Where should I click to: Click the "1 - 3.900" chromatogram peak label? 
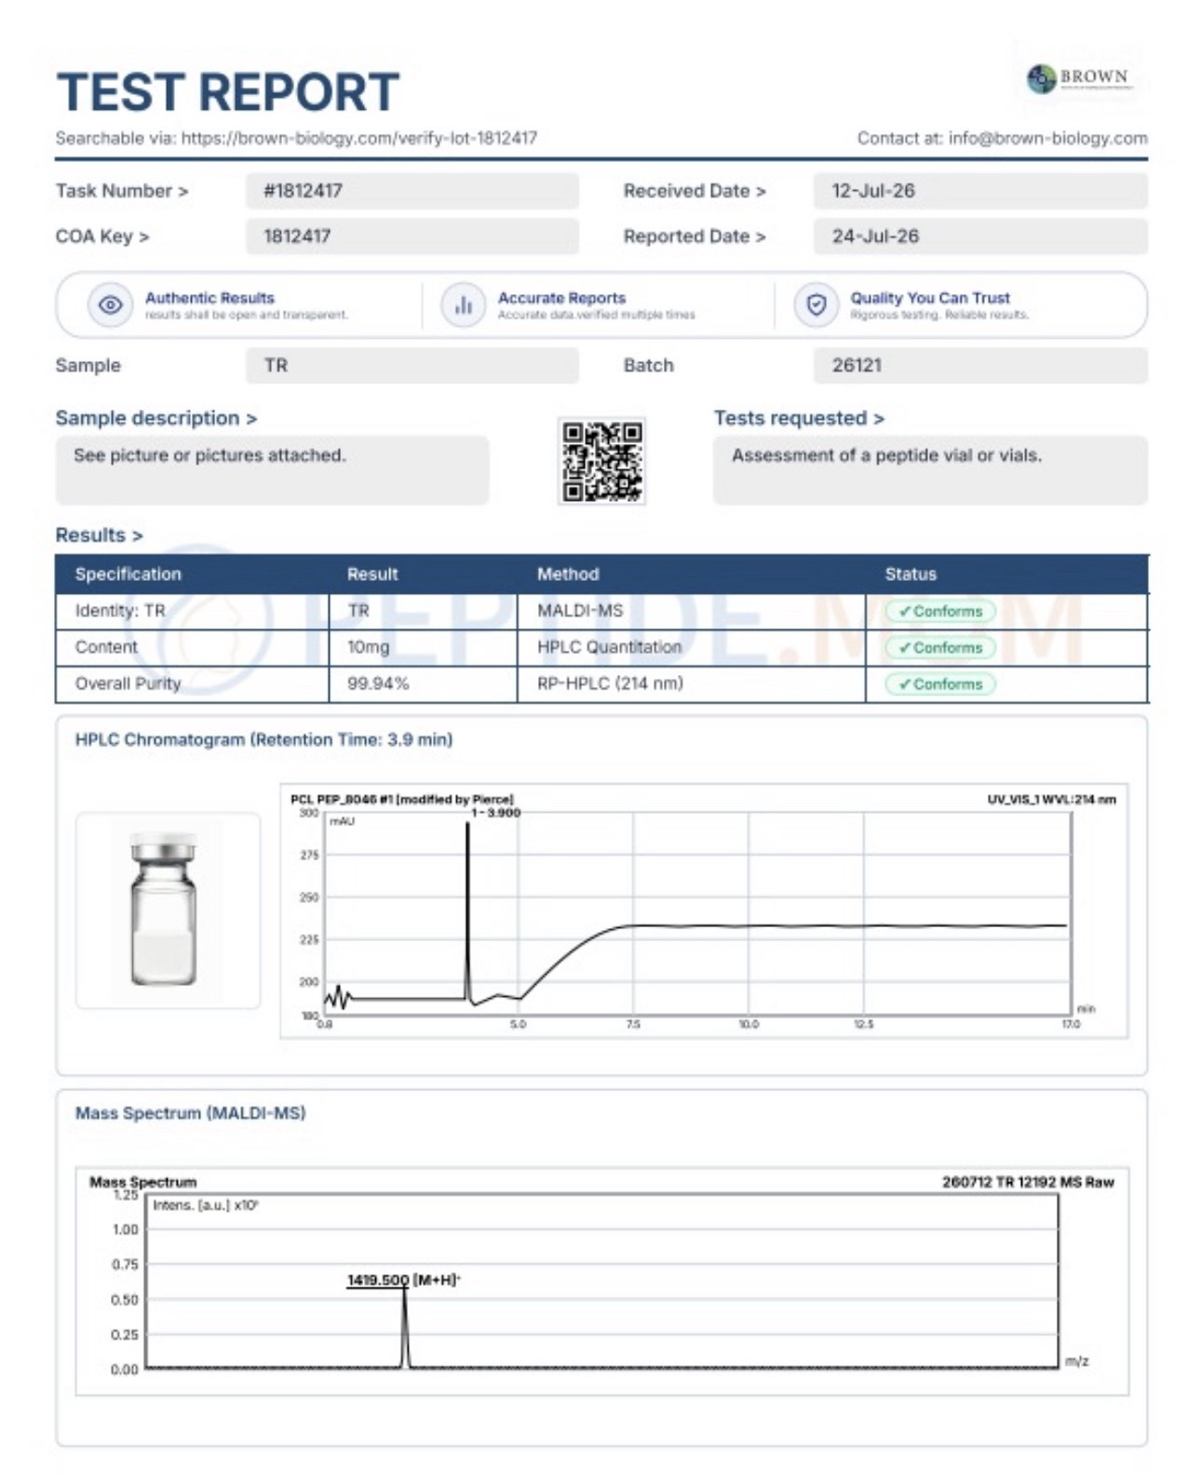495,813
